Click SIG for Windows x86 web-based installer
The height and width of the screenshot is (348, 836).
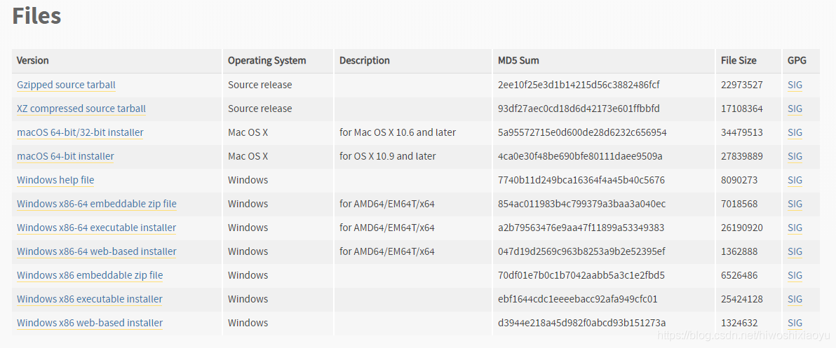[795, 323]
